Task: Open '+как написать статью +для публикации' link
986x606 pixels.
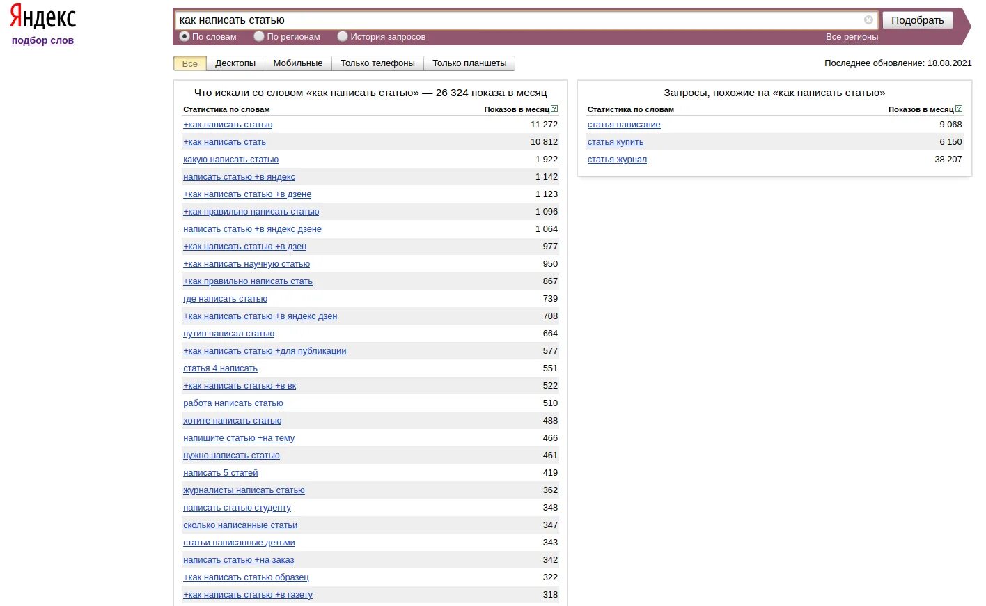Action: 265,351
